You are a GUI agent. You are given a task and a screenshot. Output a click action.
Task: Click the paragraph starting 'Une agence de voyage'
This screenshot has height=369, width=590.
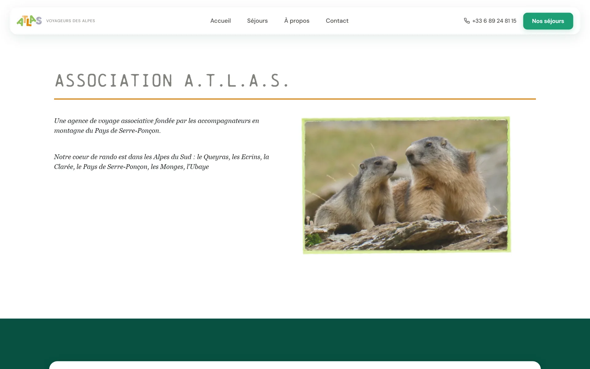(x=156, y=125)
